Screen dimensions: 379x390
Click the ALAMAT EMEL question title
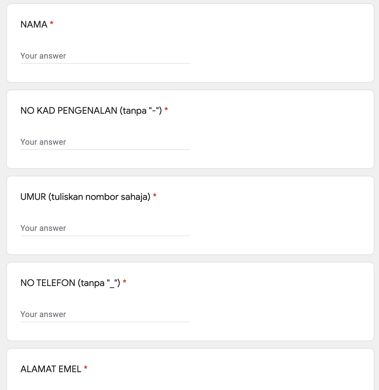(x=51, y=369)
